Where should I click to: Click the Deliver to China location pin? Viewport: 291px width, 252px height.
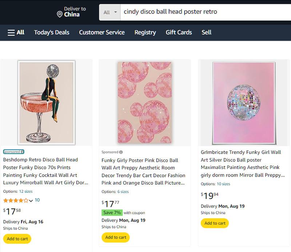[x=60, y=14]
